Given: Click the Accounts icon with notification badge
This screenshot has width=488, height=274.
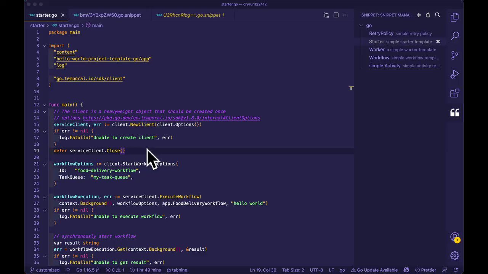Looking at the screenshot, I should click(x=455, y=236).
